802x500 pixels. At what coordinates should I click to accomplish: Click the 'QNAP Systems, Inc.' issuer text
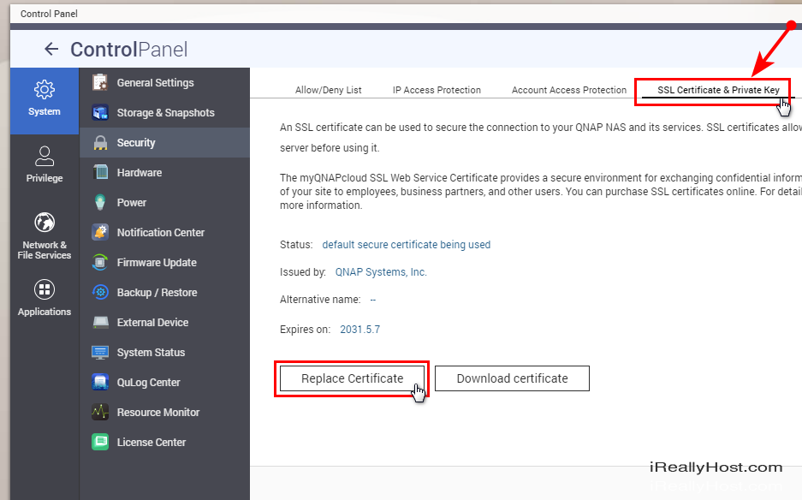[x=381, y=272]
